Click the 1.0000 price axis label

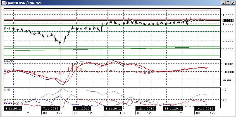tap(228, 24)
